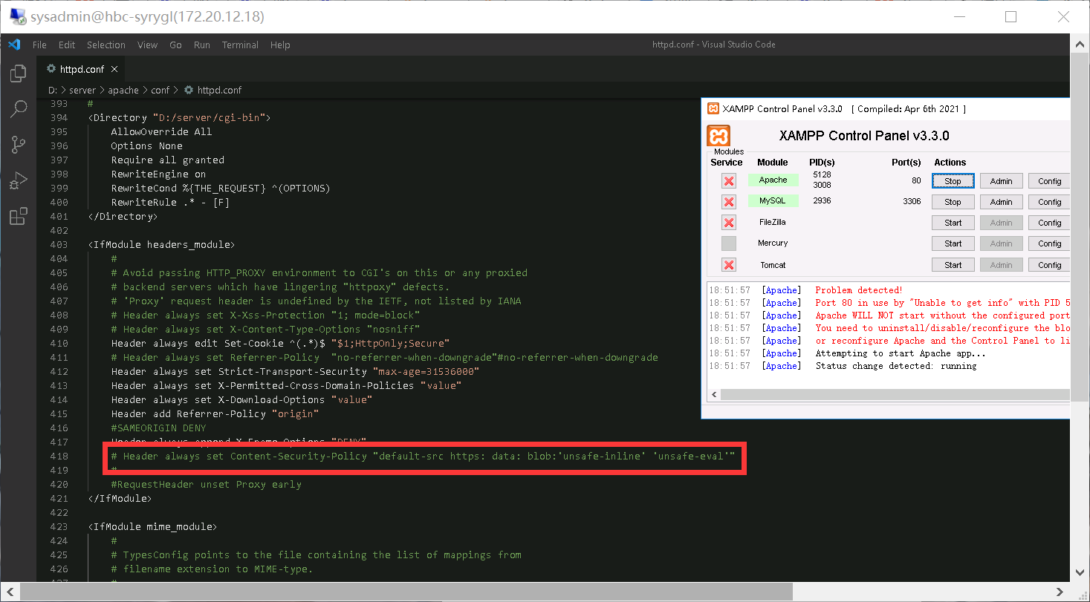Toggle the Apache service checkbox

pyautogui.click(x=729, y=180)
